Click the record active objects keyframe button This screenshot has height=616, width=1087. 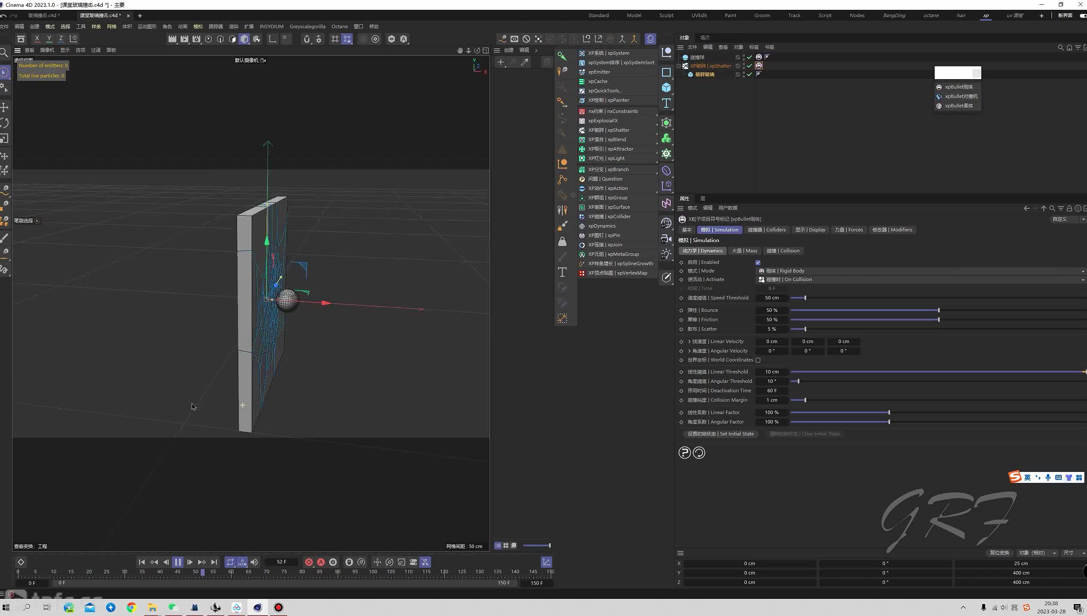(309, 562)
